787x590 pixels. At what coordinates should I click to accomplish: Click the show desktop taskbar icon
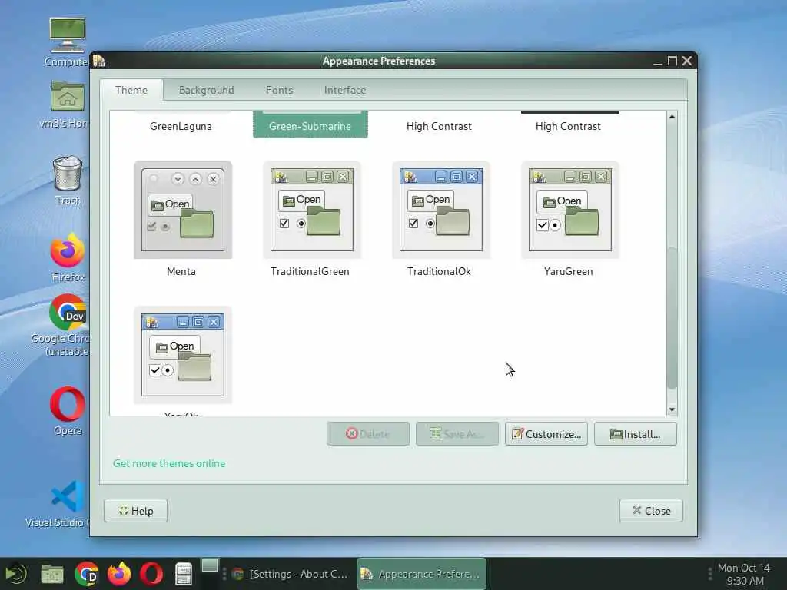point(210,566)
